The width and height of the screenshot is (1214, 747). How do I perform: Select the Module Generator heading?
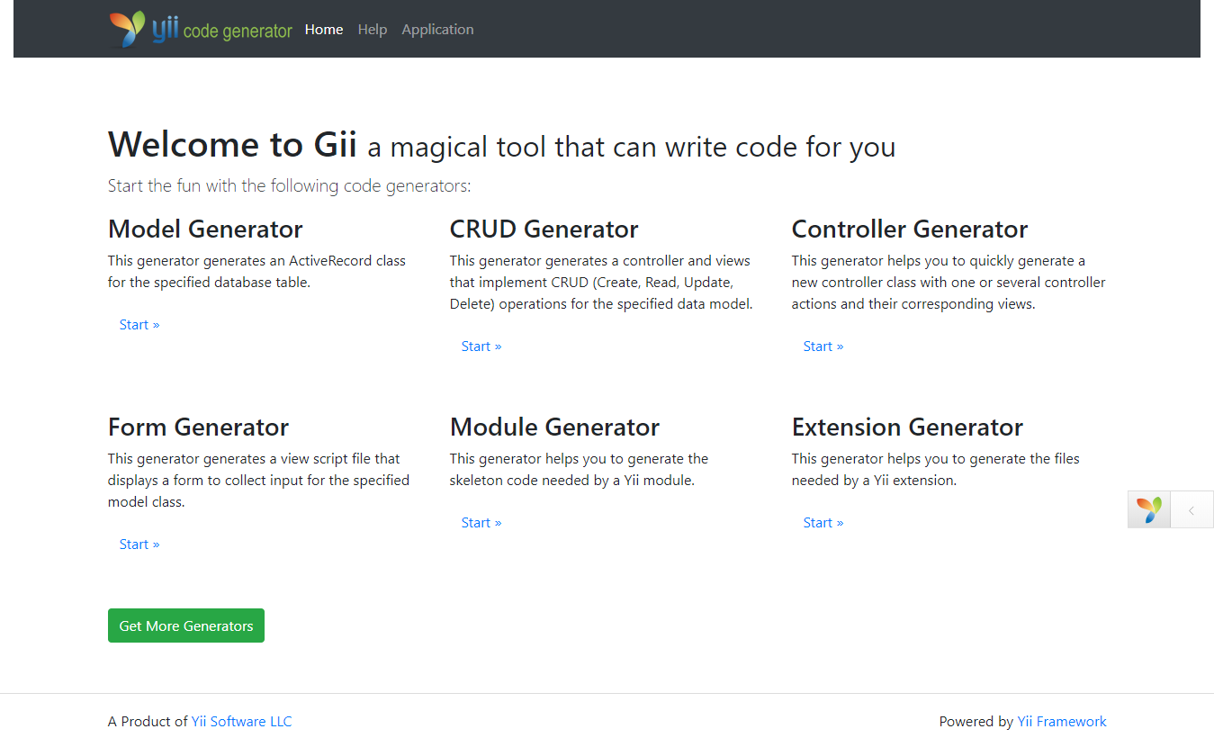[x=554, y=427]
